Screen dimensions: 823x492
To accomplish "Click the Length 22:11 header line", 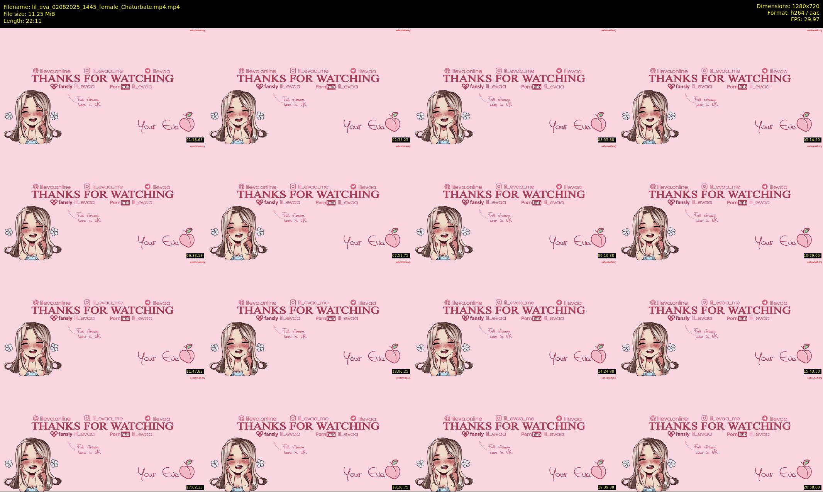I will tap(22, 21).
